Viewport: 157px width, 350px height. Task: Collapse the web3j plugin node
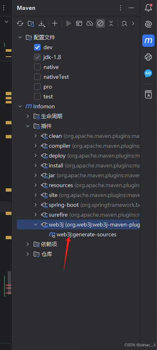[36, 224]
